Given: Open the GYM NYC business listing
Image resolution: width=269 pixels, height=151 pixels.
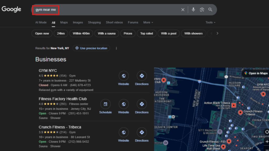Looking at the screenshot, I should pyautogui.click(x=48, y=71).
